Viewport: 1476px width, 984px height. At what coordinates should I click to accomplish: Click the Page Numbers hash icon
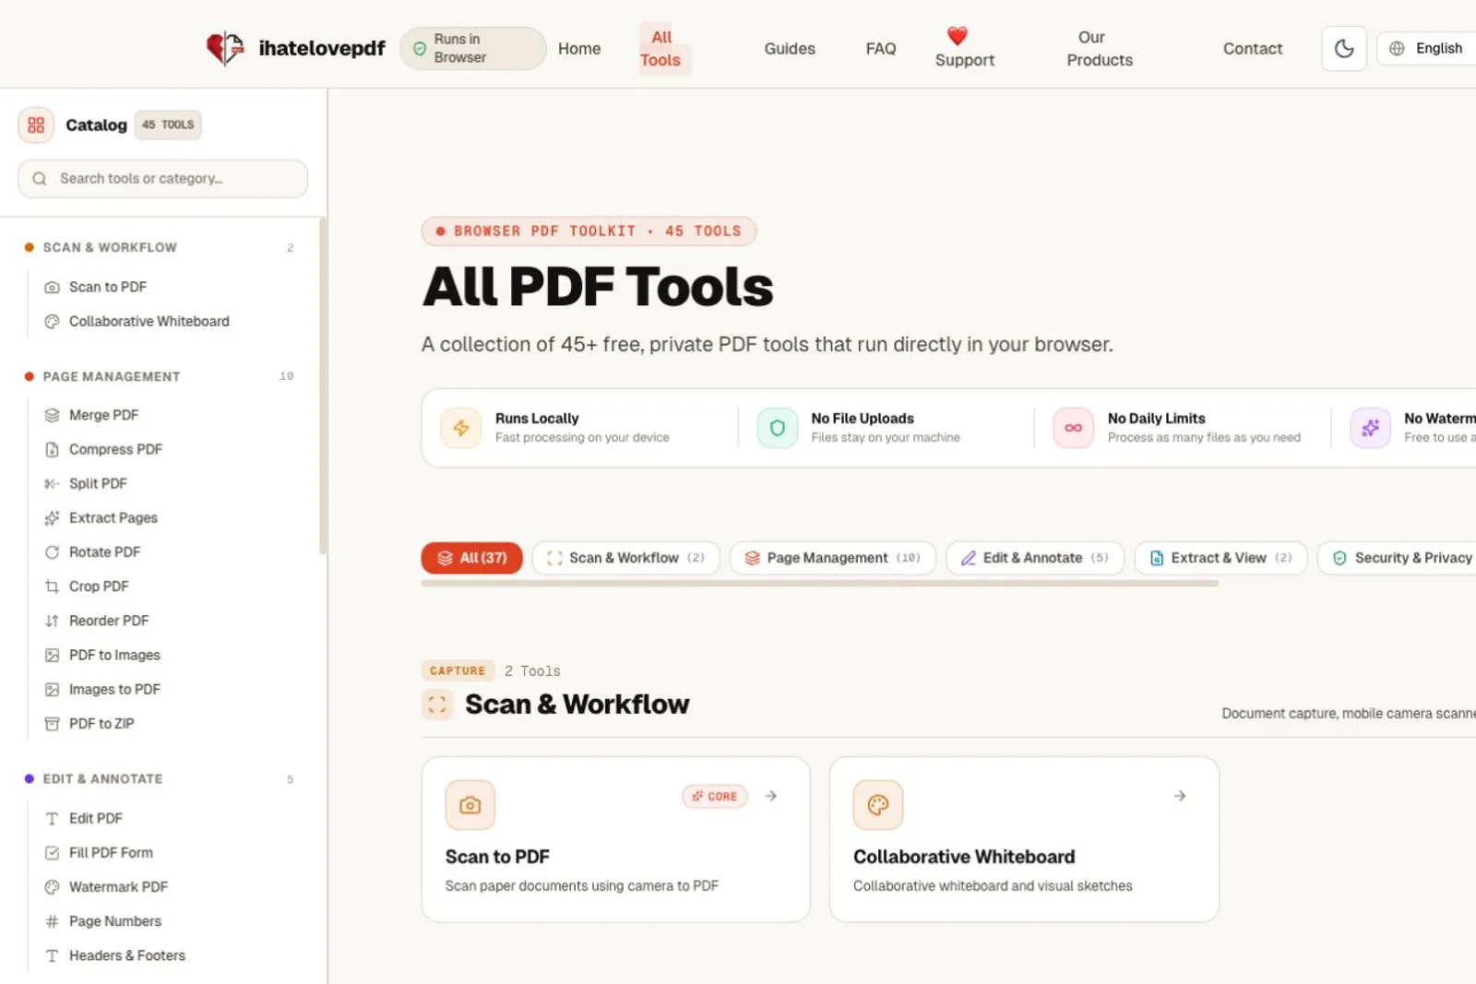pos(52,921)
